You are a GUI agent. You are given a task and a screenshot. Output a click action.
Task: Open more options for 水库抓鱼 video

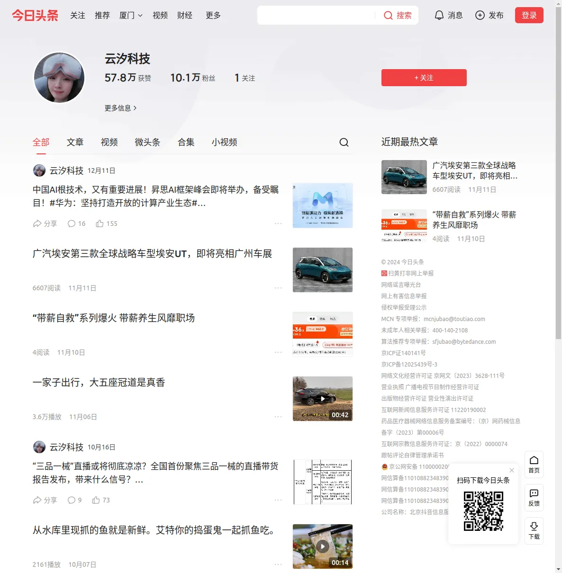pos(278,564)
